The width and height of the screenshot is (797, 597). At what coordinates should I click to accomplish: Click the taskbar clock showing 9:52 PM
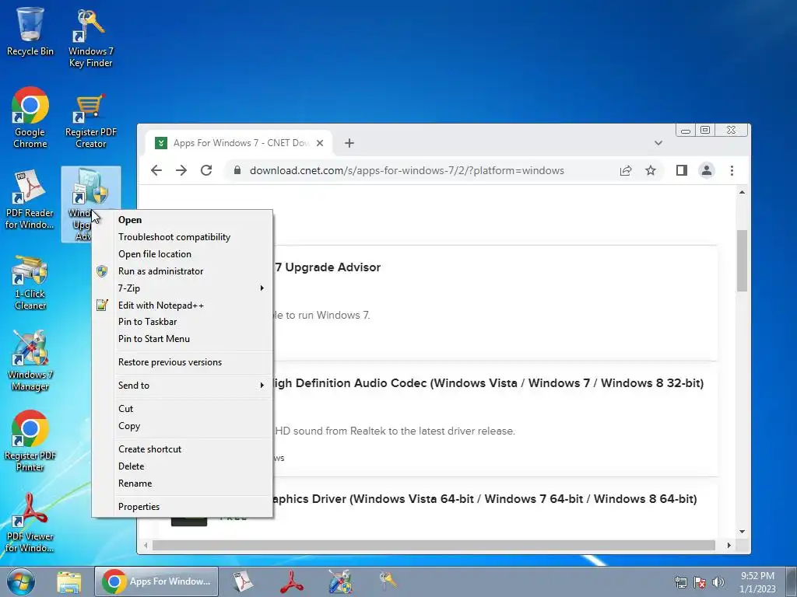(x=757, y=582)
